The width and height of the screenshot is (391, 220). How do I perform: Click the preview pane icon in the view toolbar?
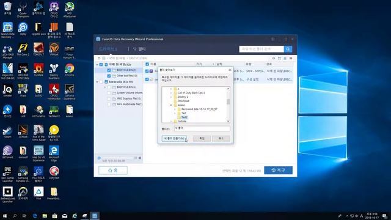291,58
